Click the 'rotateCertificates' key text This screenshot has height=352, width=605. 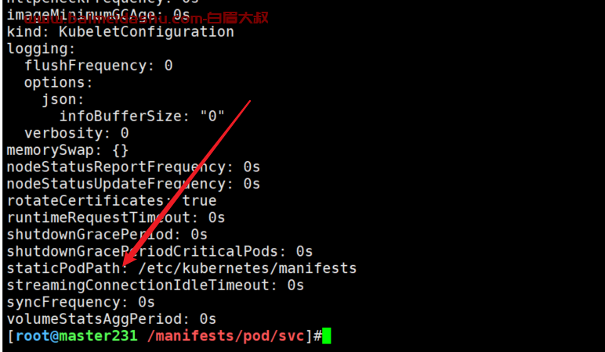point(85,201)
